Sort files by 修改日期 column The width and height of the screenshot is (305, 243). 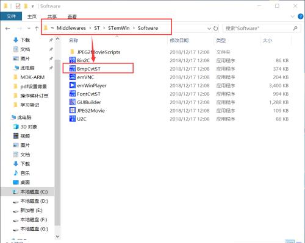(x=179, y=40)
